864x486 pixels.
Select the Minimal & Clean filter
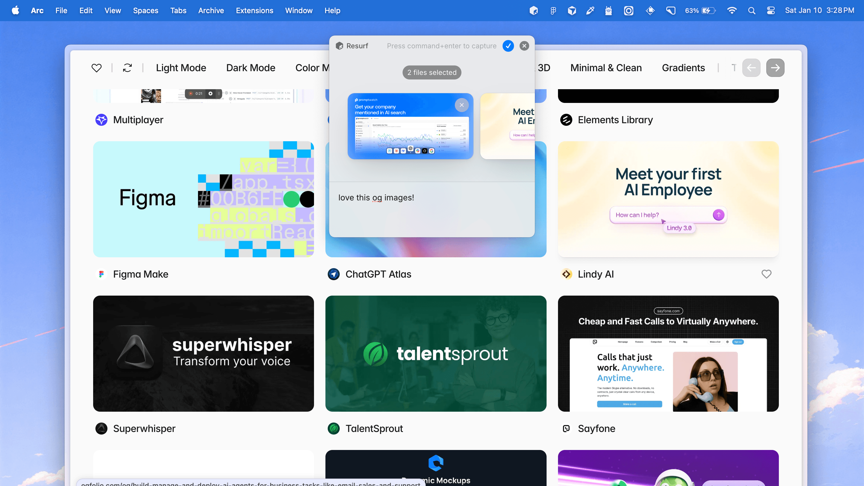pos(606,68)
